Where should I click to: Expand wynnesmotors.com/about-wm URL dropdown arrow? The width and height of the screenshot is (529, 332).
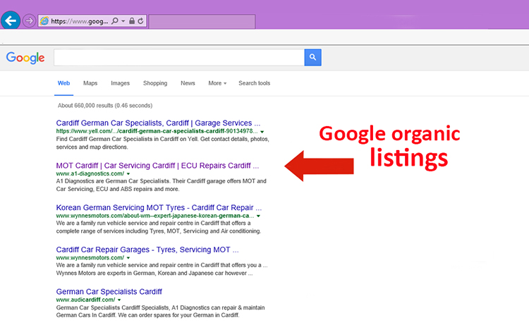258,216
